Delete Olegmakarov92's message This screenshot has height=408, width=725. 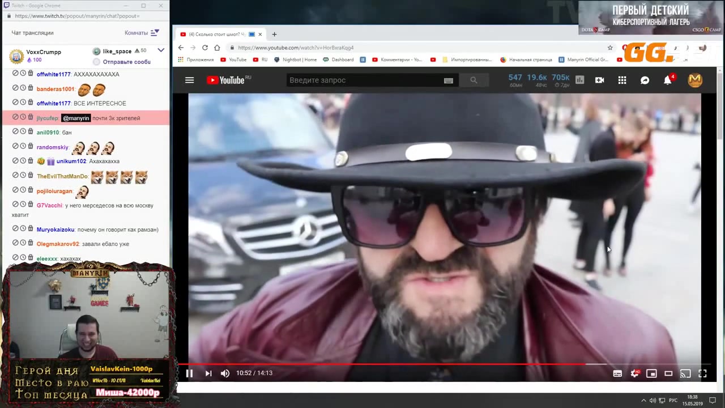[31, 243]
